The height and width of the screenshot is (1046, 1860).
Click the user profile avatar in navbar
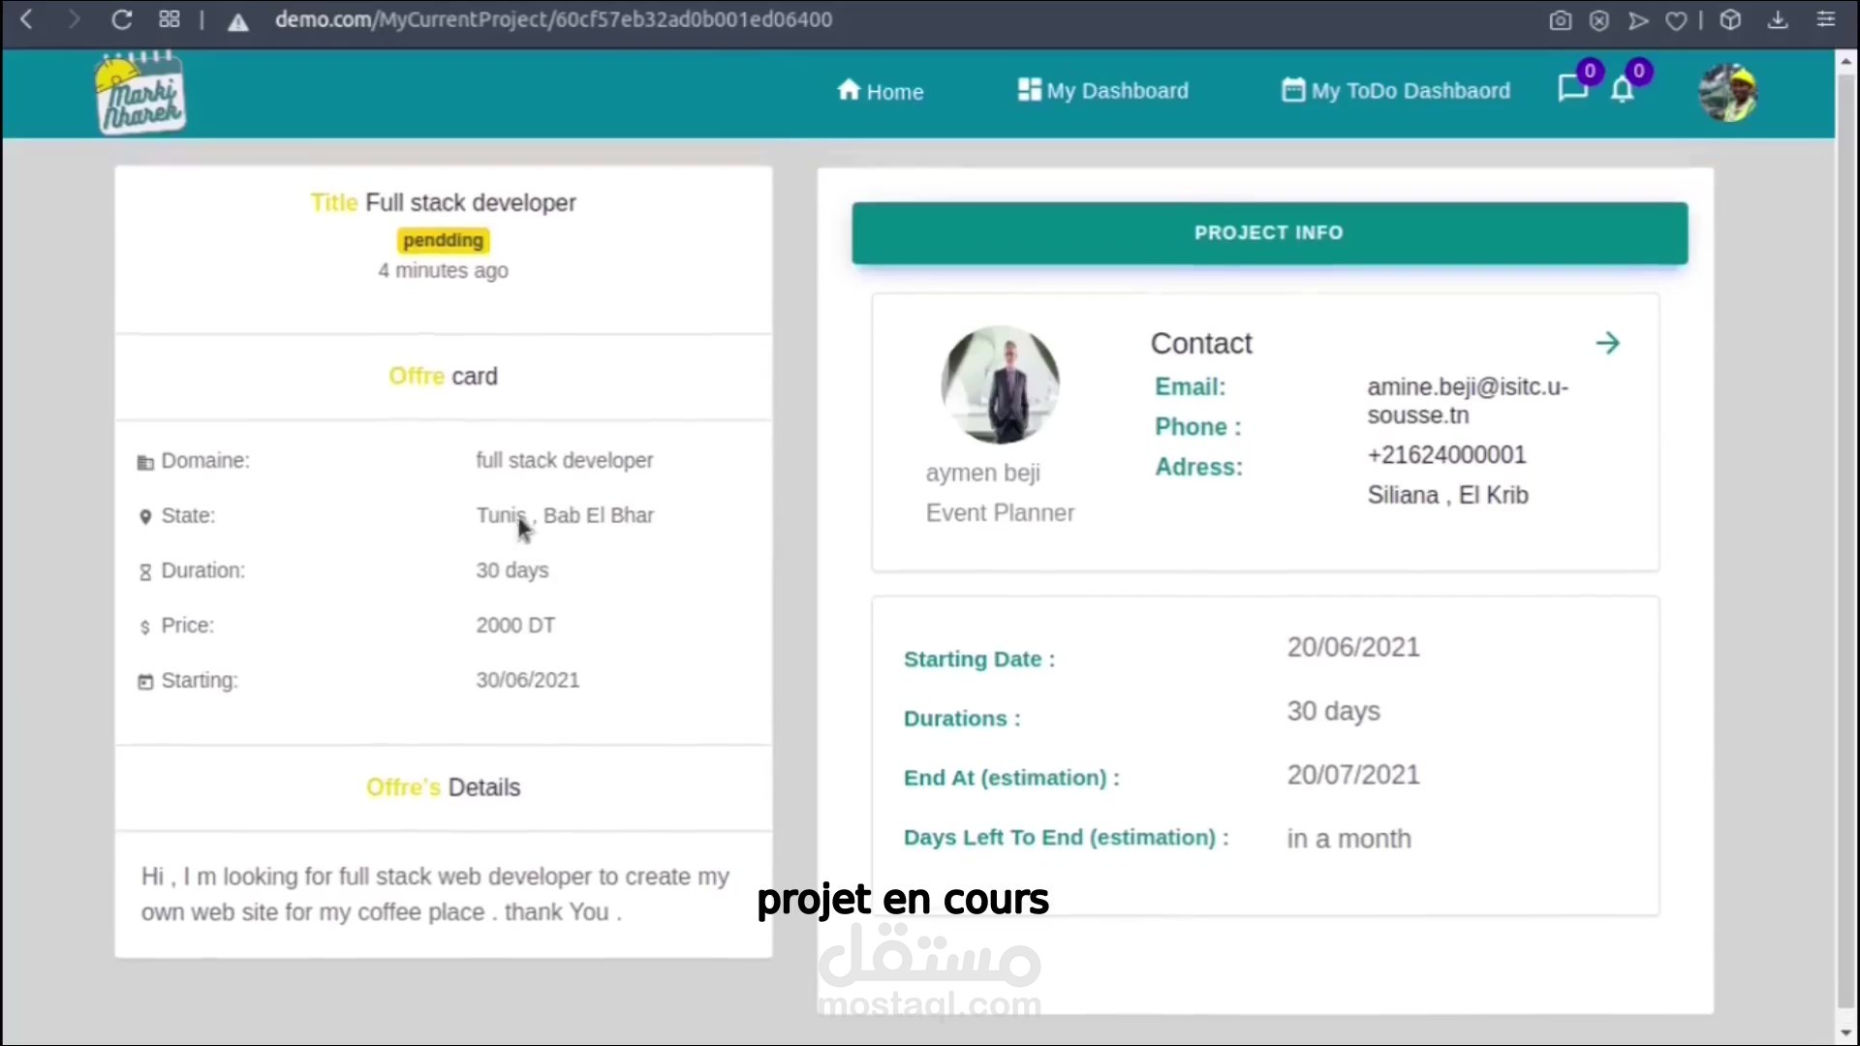pos(1728,93)
